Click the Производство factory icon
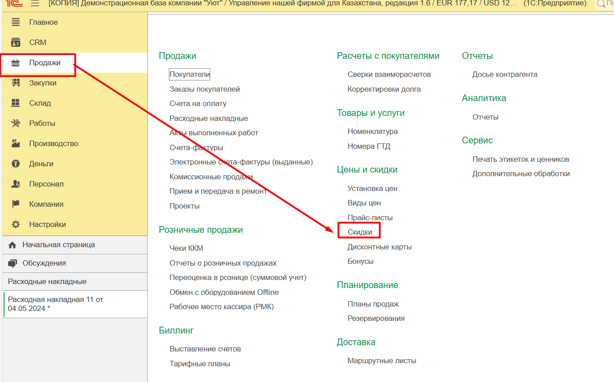The image size is (614, 382). (16, 143)
